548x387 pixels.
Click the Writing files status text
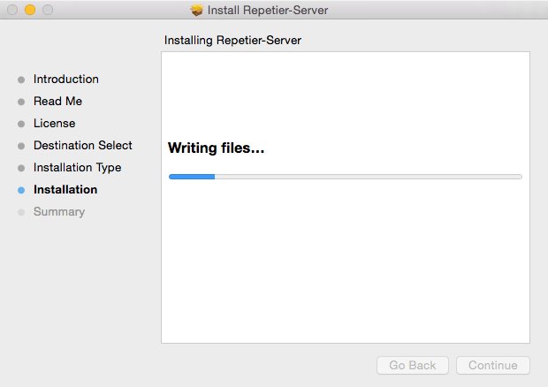point(217,148)
